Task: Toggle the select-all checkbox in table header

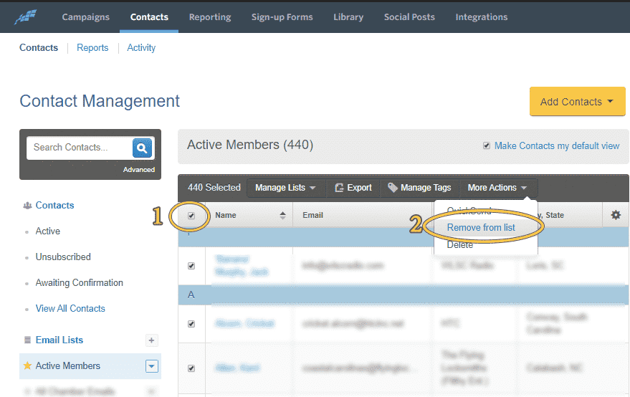Action: pyautogui.click(x=191, y=216)
